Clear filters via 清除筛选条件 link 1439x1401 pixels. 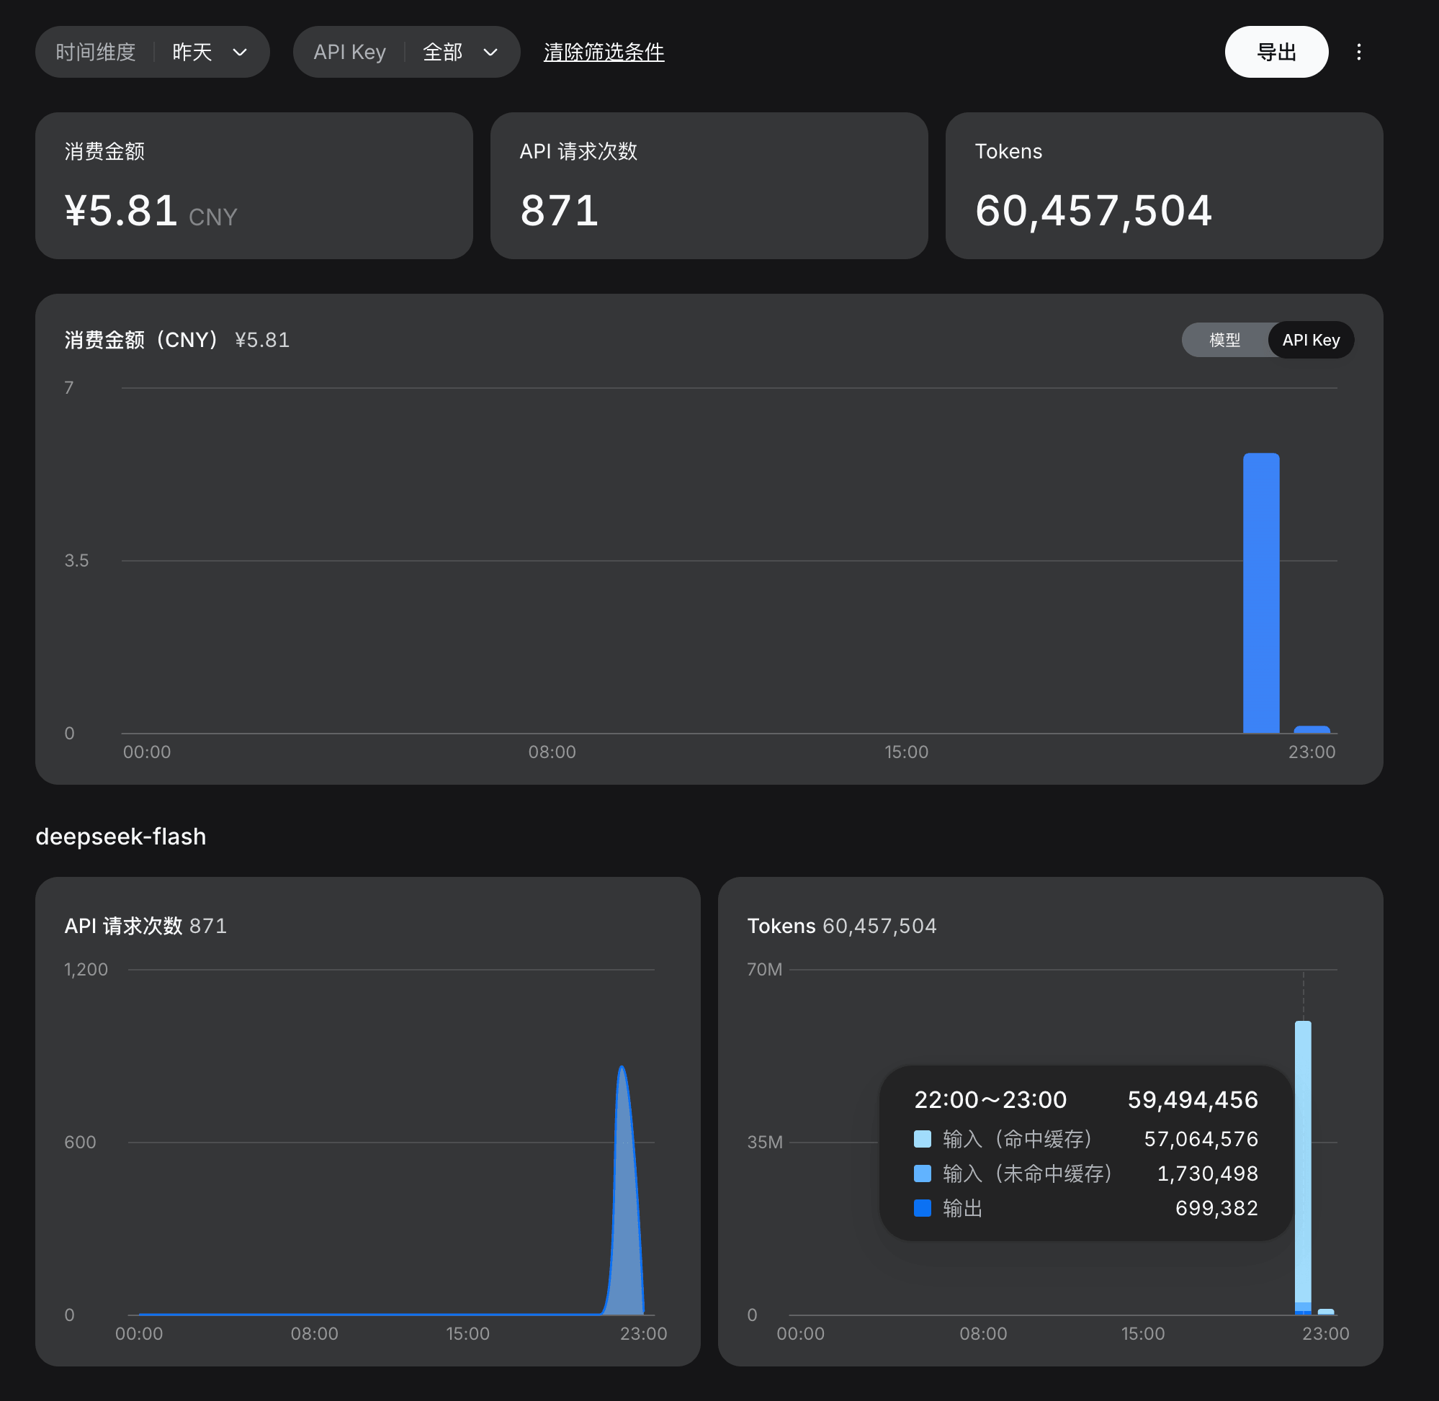[x=604, y=53]
